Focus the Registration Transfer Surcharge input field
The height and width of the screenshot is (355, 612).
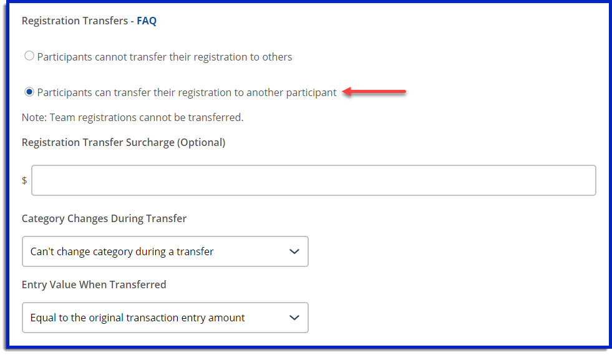(313, 180)
